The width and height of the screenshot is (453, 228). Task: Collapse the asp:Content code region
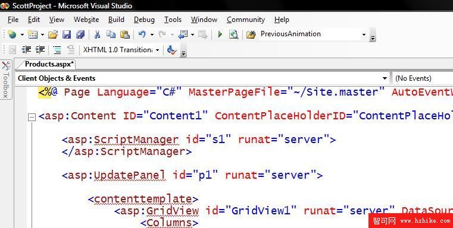pos(32,117)
